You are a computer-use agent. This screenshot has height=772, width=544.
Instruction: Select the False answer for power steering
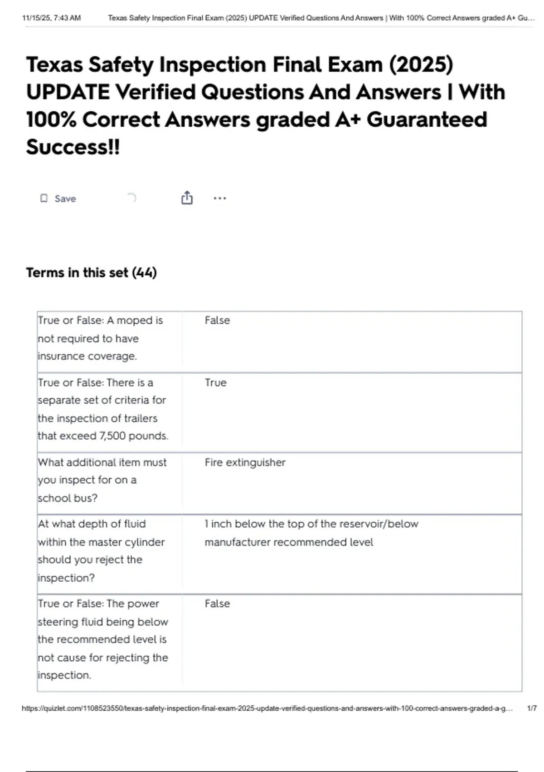217,604
